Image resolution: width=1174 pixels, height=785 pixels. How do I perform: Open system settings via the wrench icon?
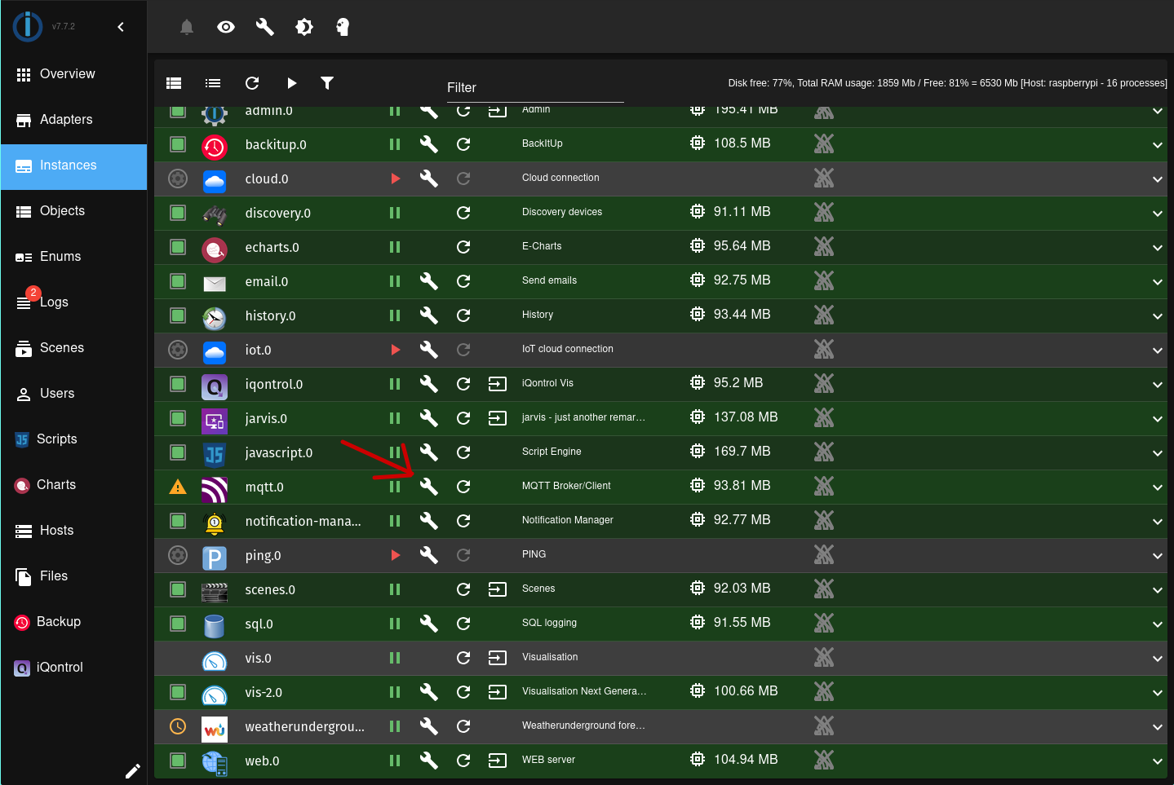(x=264, y=26)
